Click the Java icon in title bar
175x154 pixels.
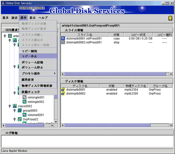[3, 3]
